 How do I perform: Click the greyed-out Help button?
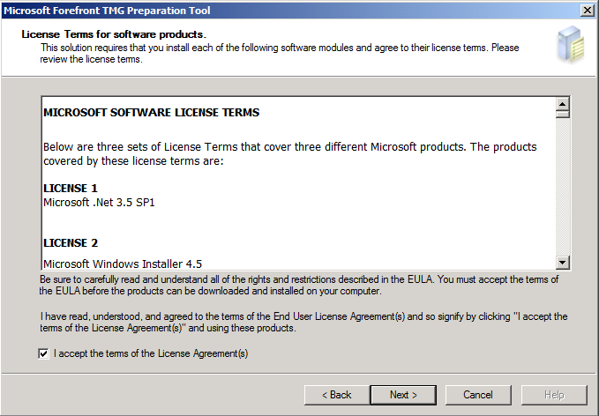click(554, 394)
